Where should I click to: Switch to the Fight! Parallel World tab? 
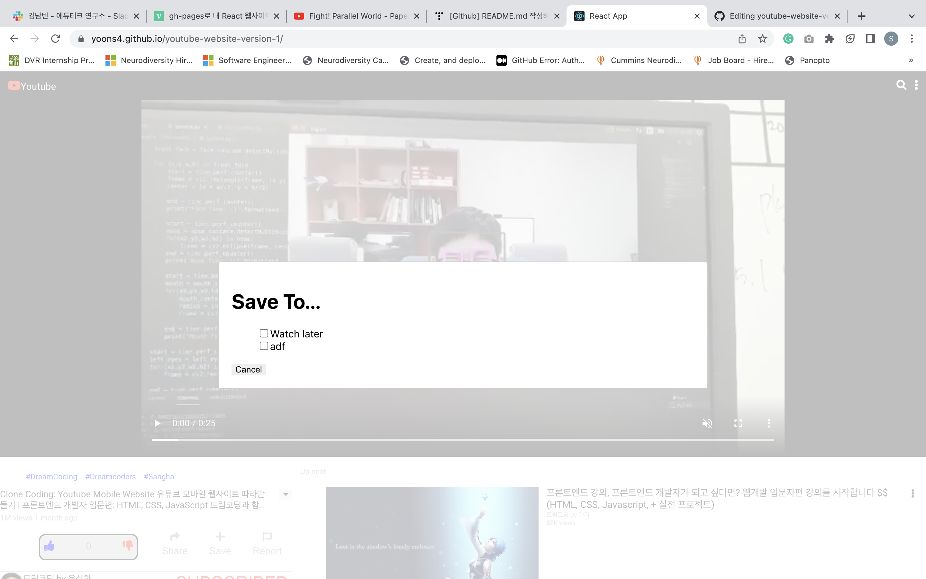pos(357,16)
